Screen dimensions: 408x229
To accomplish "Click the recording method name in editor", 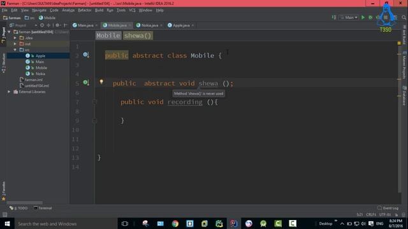I will [185, 102].
